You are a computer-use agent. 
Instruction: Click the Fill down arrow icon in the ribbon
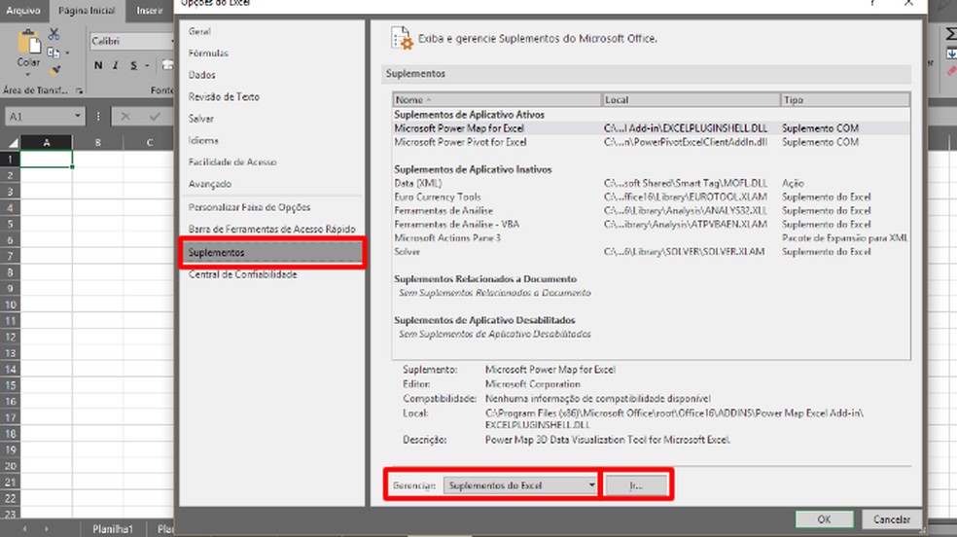tap(951, 54)
